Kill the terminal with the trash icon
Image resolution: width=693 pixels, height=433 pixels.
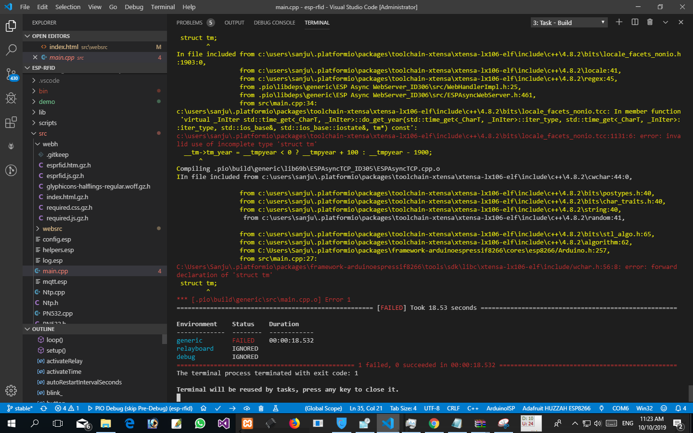pyautogui.click(x=650, y=22)
